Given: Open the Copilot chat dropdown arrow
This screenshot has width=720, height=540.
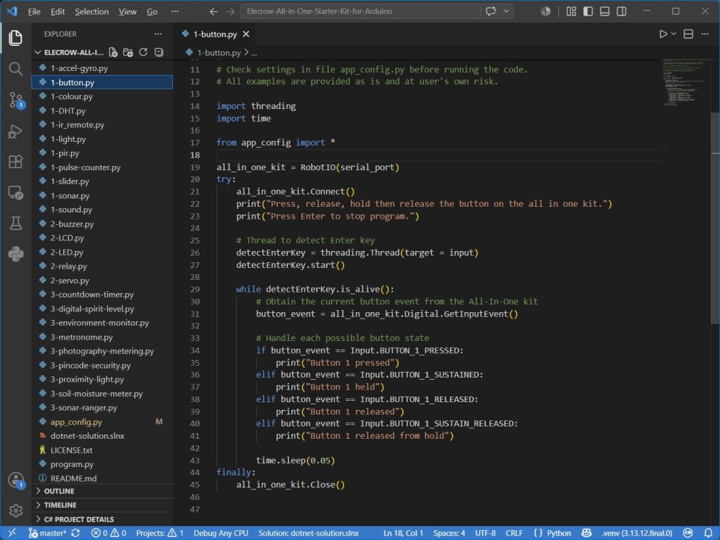Looking at the screenshot, I should (506, 11).
